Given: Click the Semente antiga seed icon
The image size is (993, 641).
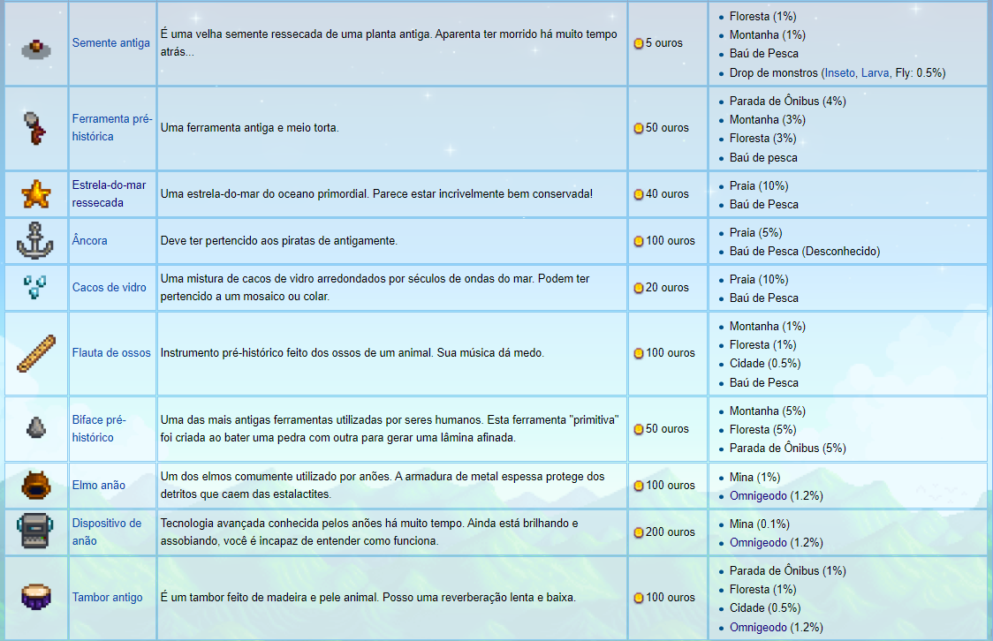Looking at the screenshot, I should [x=36, y=48].
